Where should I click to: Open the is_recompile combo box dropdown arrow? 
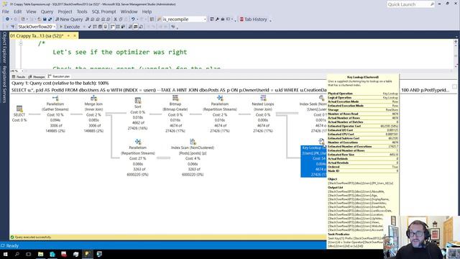(205, 19)
